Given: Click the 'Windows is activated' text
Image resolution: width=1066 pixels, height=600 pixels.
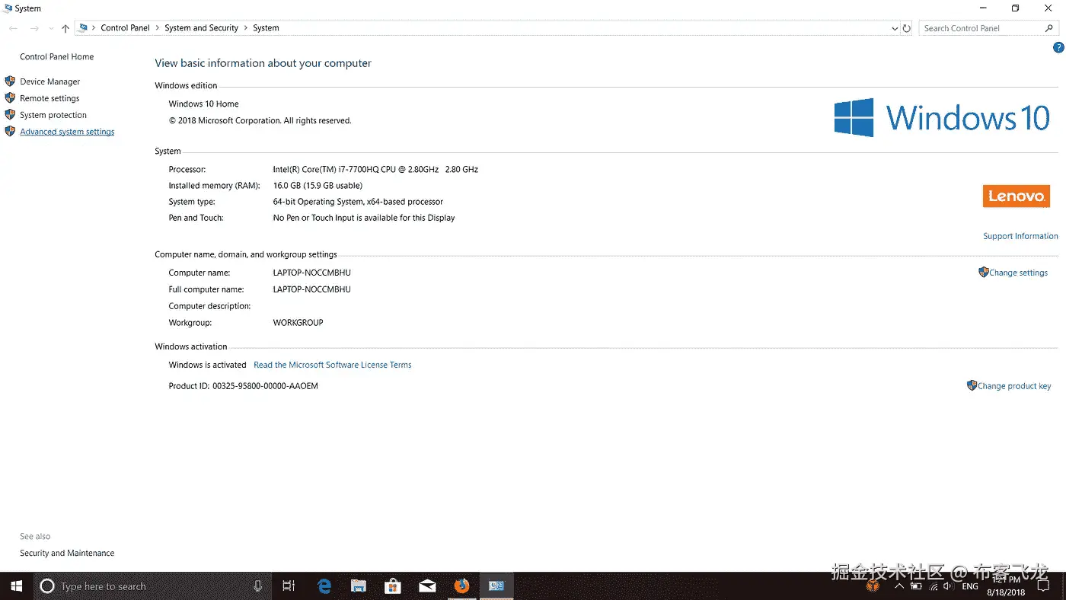Looking at the screenshot, I should [x=207, y=365].
